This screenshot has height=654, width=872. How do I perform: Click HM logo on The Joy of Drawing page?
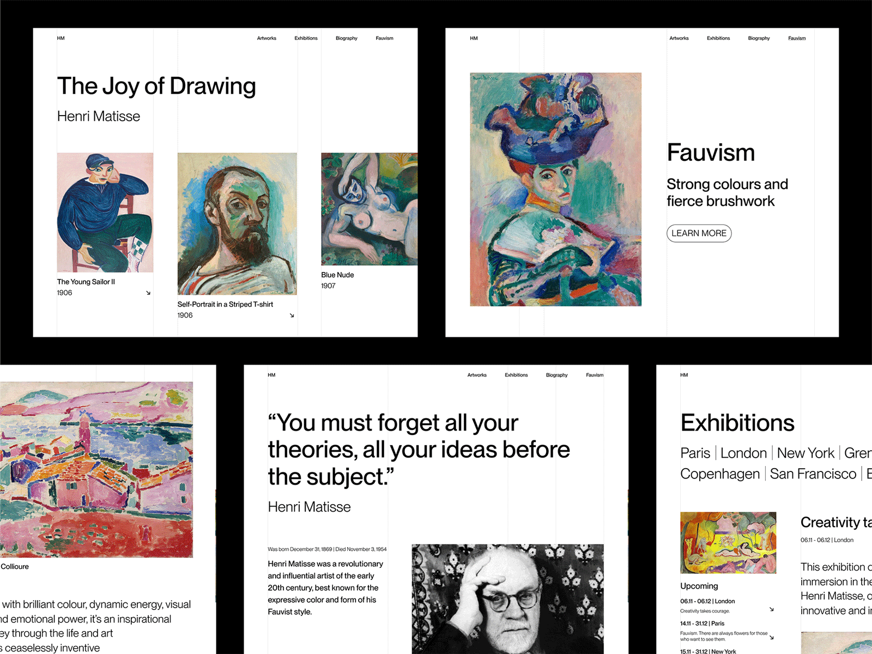coord(60,38)
